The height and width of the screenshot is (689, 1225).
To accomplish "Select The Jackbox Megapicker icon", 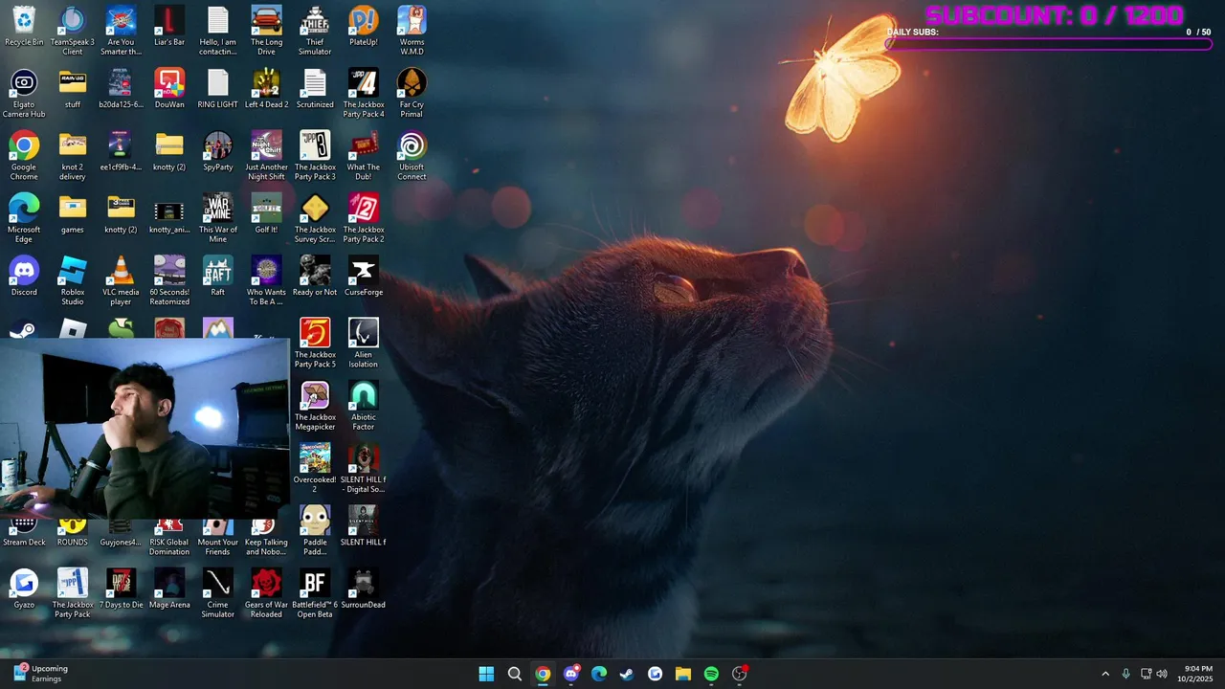I will [315, 406].
